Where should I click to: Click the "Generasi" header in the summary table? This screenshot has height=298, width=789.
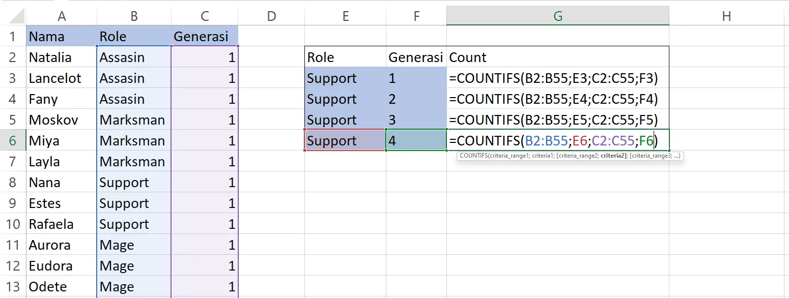(416, 57)
